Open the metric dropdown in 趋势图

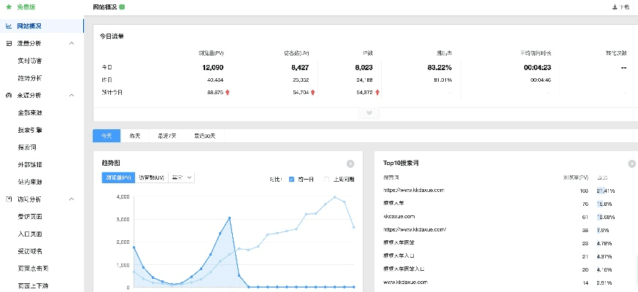[180, 177]
